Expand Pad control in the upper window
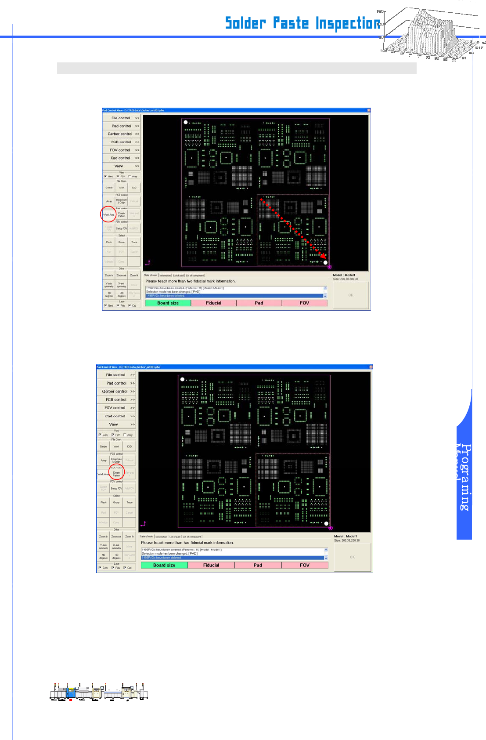The height and width of the screenshot is (740, 486). (x=122, y=126)
